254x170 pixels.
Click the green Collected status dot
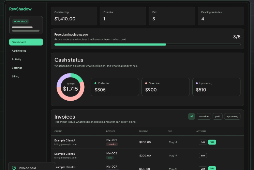pyautogui.click(x=95, y=83)
